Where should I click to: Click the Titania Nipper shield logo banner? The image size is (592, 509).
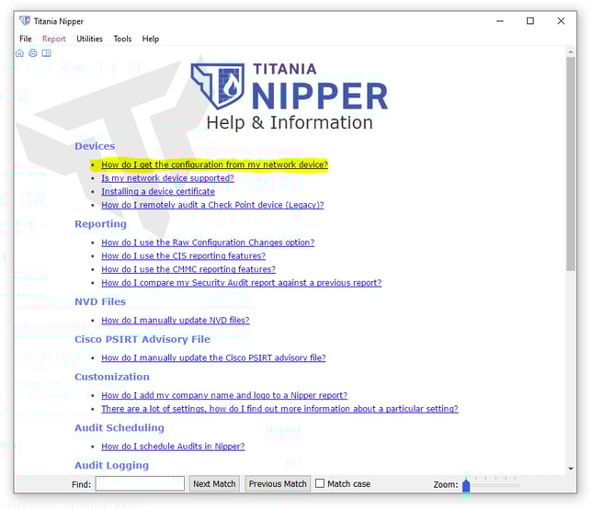coord(217,86)
